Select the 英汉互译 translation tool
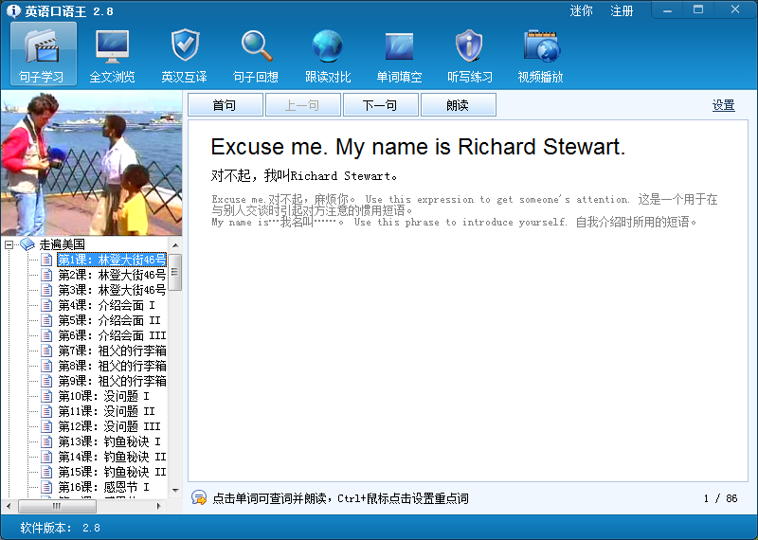The image size is (758, 540). (x=185, y=56)
